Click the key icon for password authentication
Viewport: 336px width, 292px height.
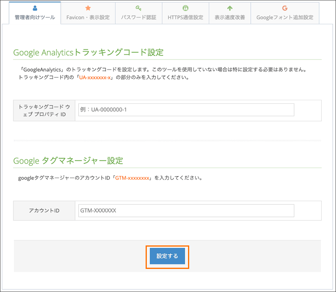point(139,8)
